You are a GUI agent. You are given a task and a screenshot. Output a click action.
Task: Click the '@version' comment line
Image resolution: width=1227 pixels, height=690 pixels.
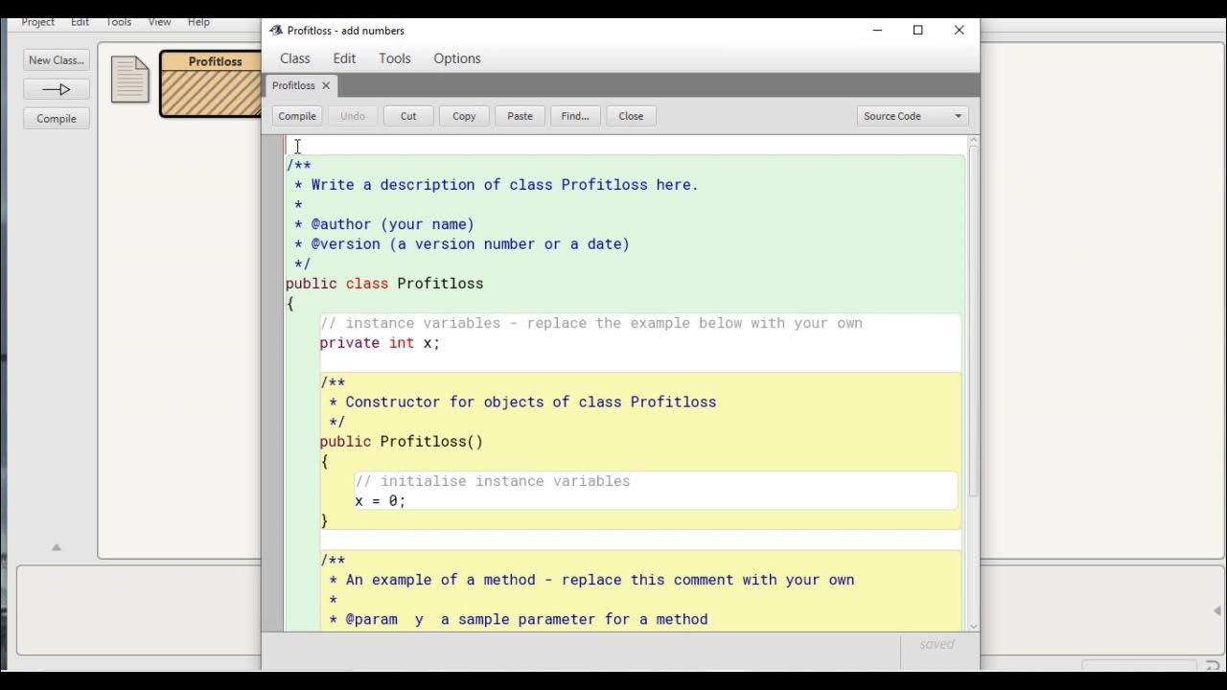point(462,244)
